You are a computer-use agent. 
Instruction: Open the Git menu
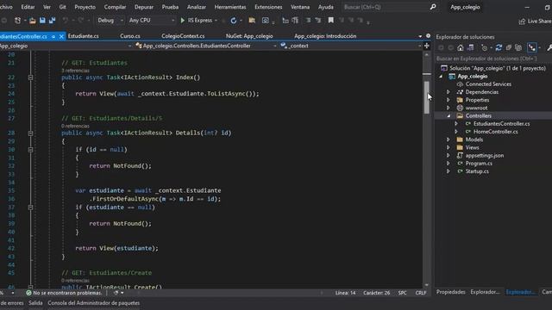(62, 7)
